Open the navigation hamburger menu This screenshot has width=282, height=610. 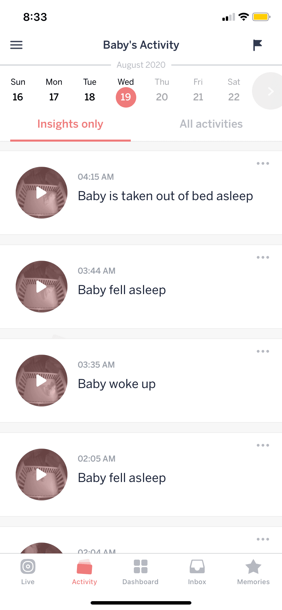click(16, 45)
